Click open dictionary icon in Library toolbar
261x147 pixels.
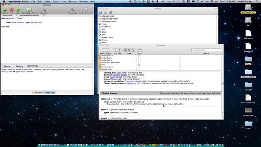[111, 13]
